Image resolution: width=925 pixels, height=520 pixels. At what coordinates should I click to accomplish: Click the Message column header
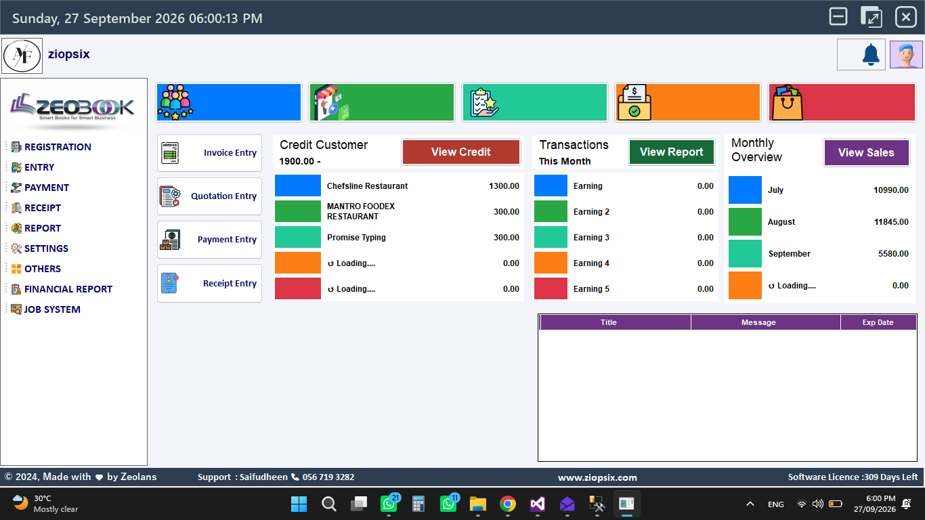tap(766, 322)
